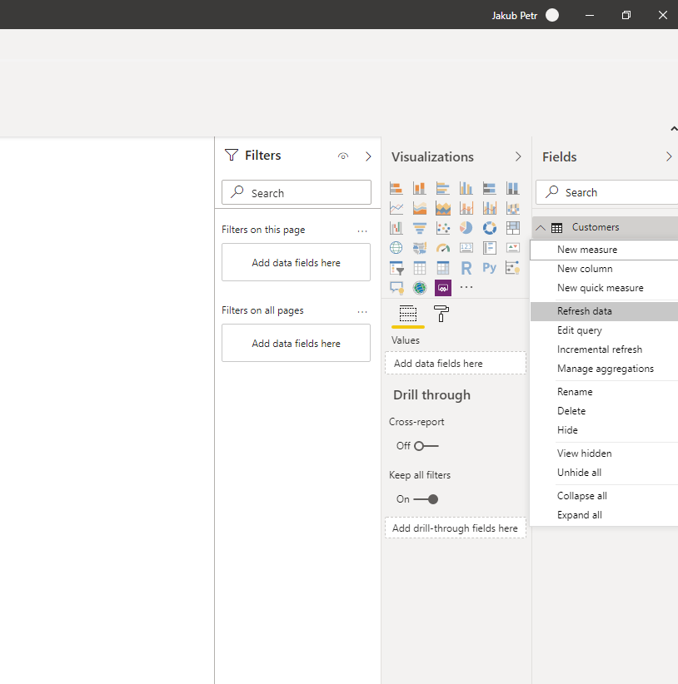Pick the Gauge visual
The width and height of the screenshot is (678, 684).
pos(442,248)
